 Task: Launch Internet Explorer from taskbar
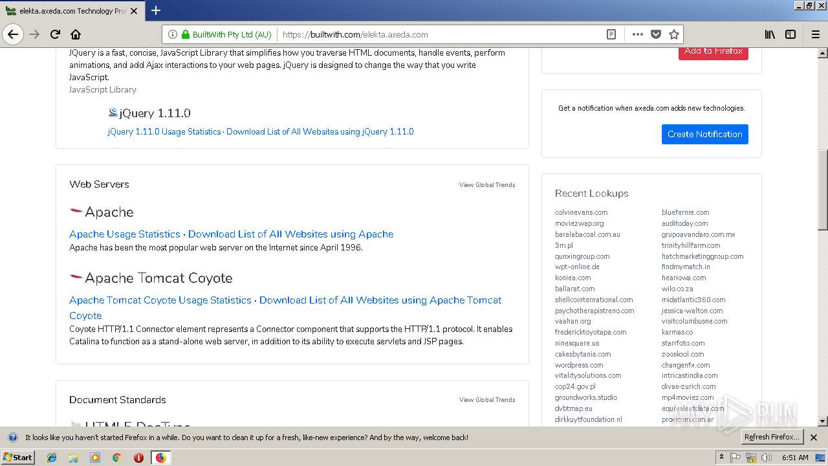pyautogui.click(x=52, y=458)
